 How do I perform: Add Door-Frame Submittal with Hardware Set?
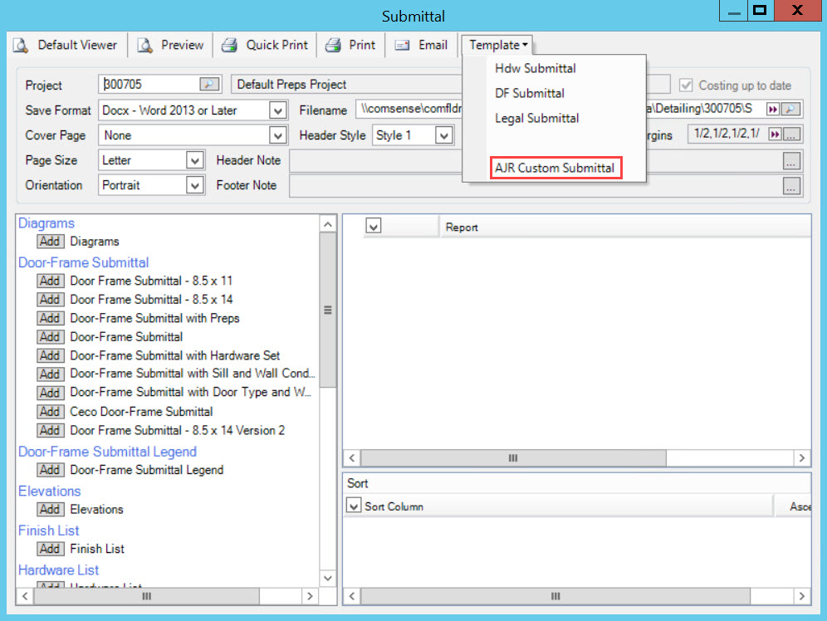(50, 356)
